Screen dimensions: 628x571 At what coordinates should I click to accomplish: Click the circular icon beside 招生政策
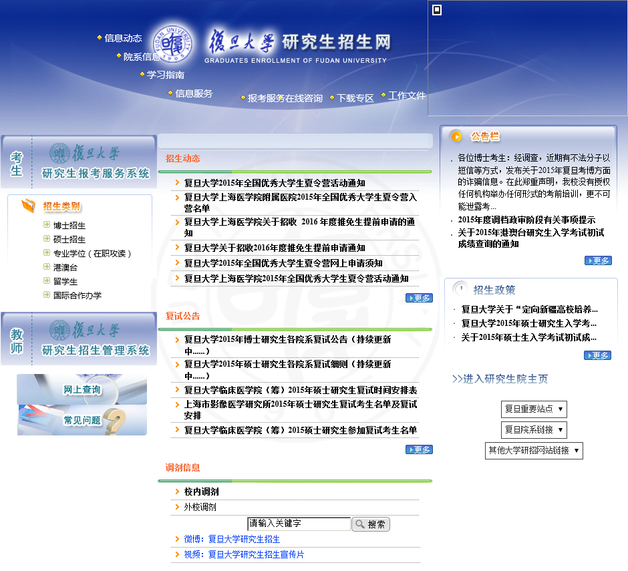tap(460, 289)
